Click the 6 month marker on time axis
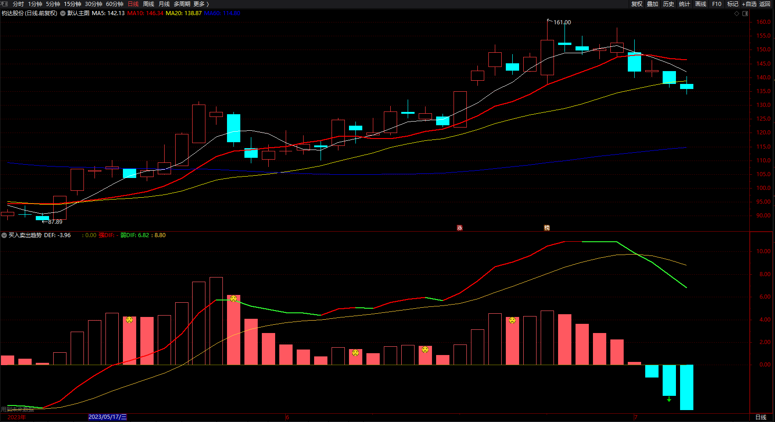The height and width of the screenshot is (422, 775). coord(288,417)
